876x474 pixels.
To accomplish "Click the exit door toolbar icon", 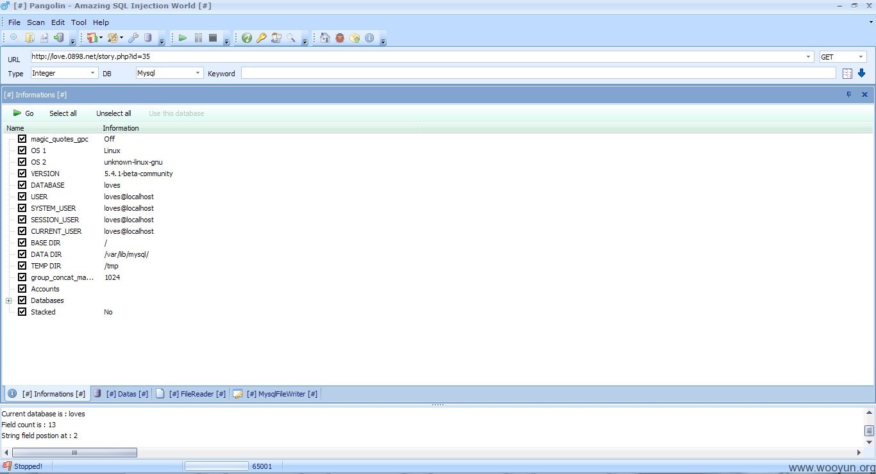I will pos(59,38).
